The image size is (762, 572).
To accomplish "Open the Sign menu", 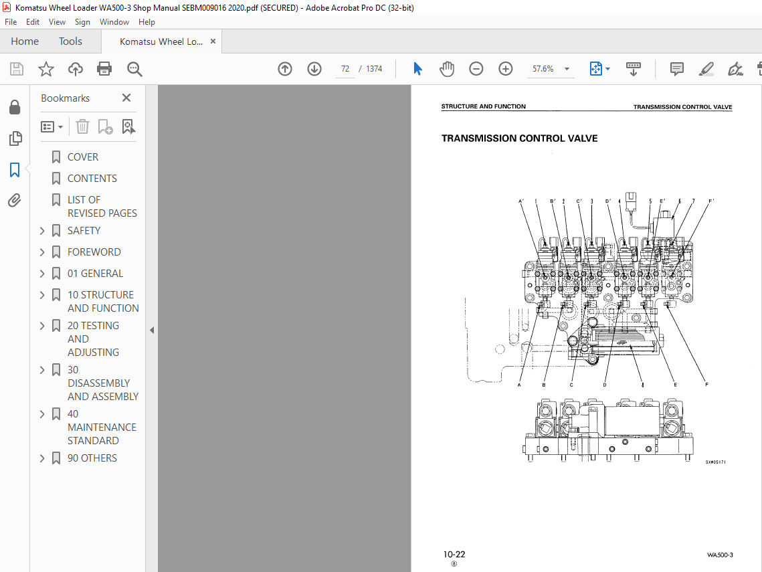I will (x=82, y=22).
